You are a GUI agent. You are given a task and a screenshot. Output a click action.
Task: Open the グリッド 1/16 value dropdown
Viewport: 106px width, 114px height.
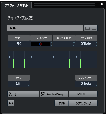coord(18,44)
